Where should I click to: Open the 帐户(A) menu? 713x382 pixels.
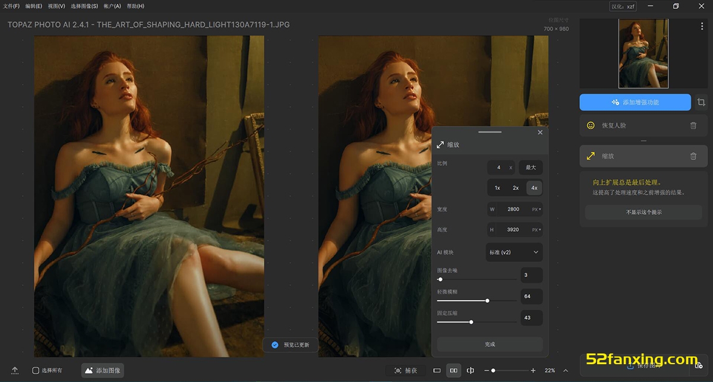pos(112,6)
